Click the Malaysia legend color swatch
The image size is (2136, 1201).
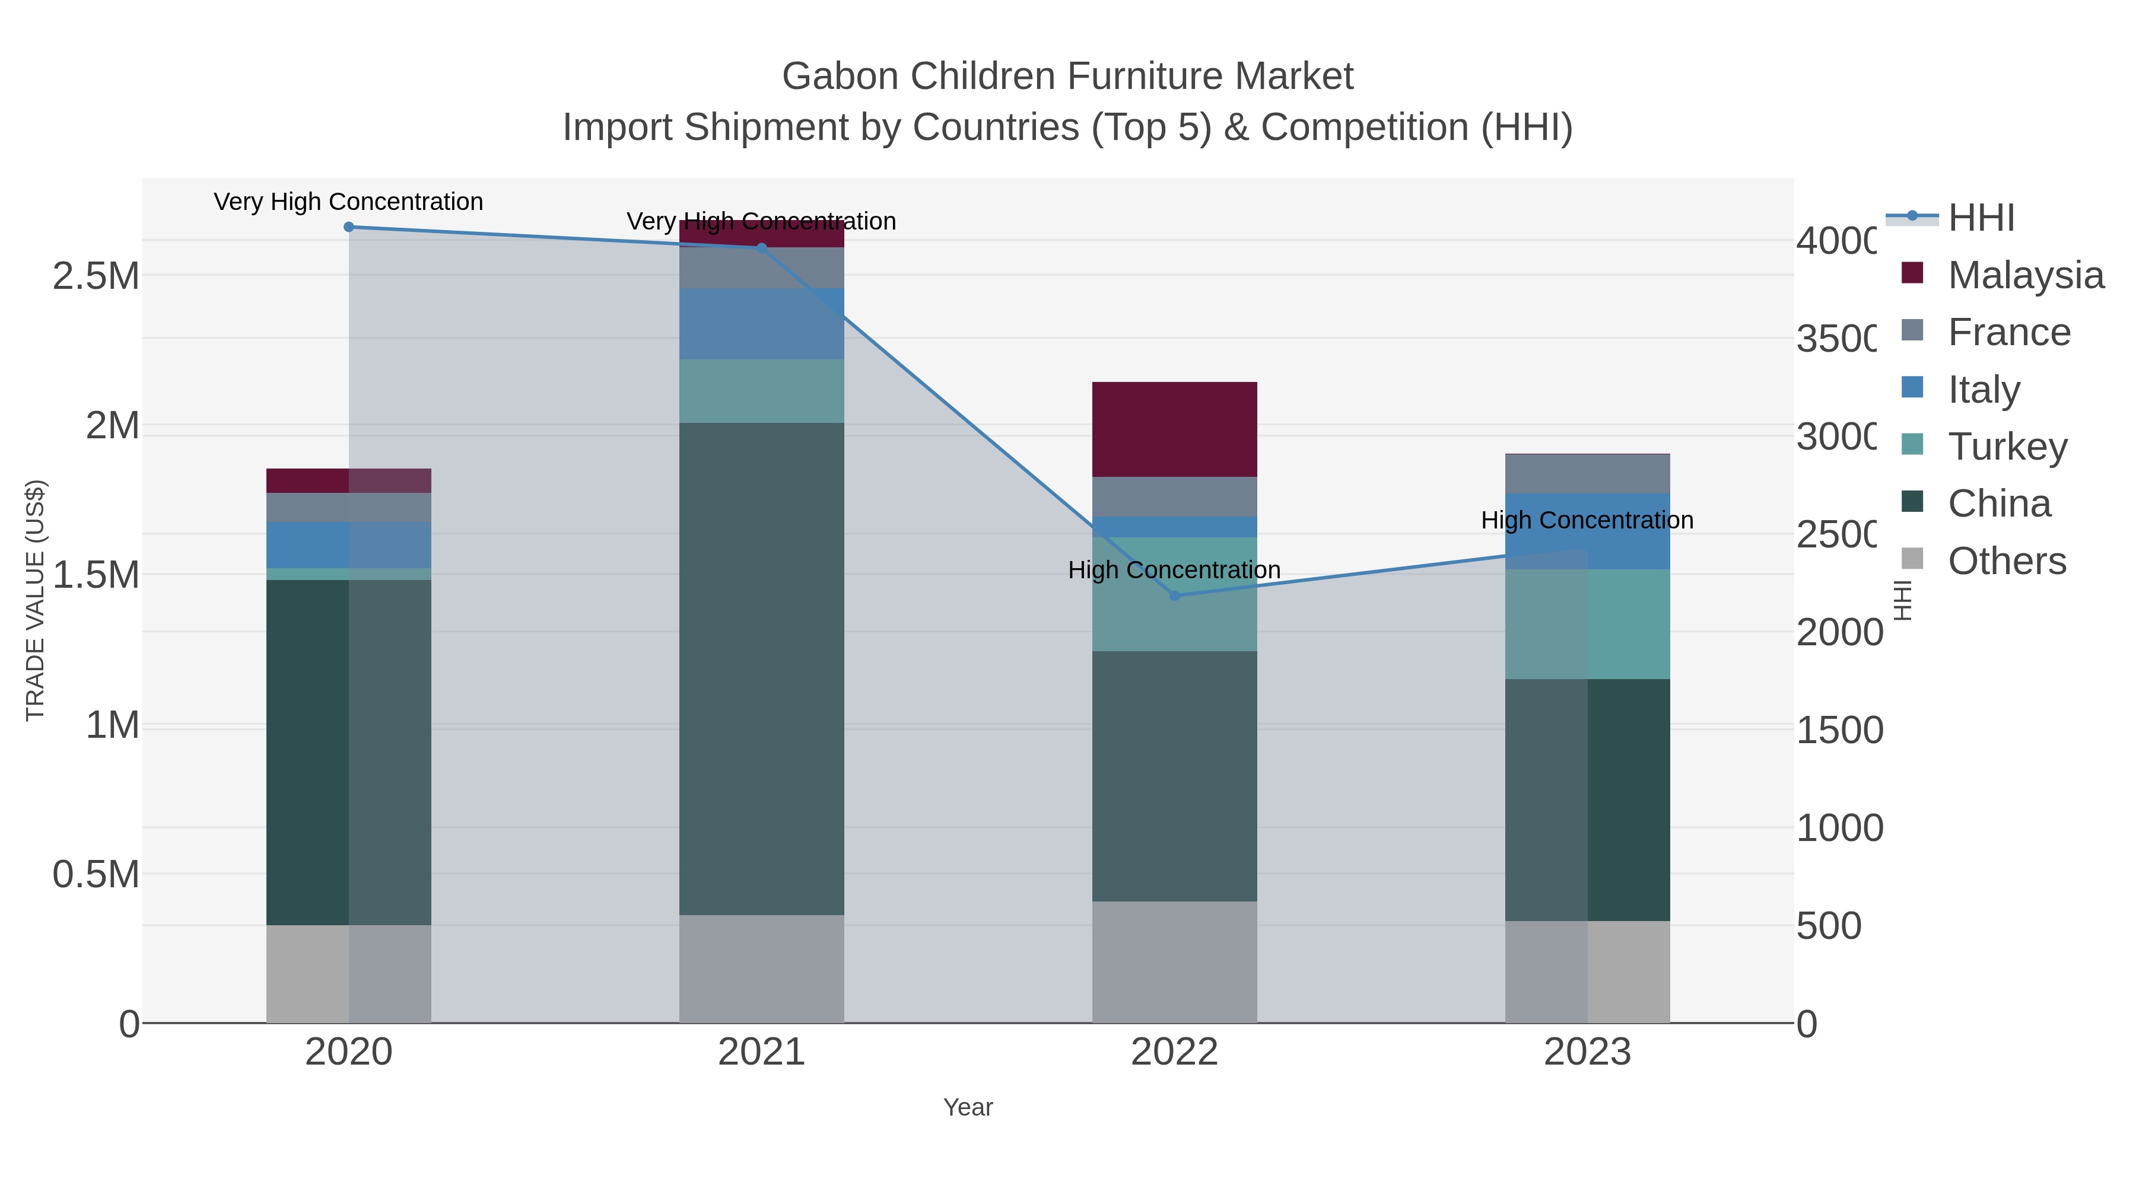(1912, 273)
